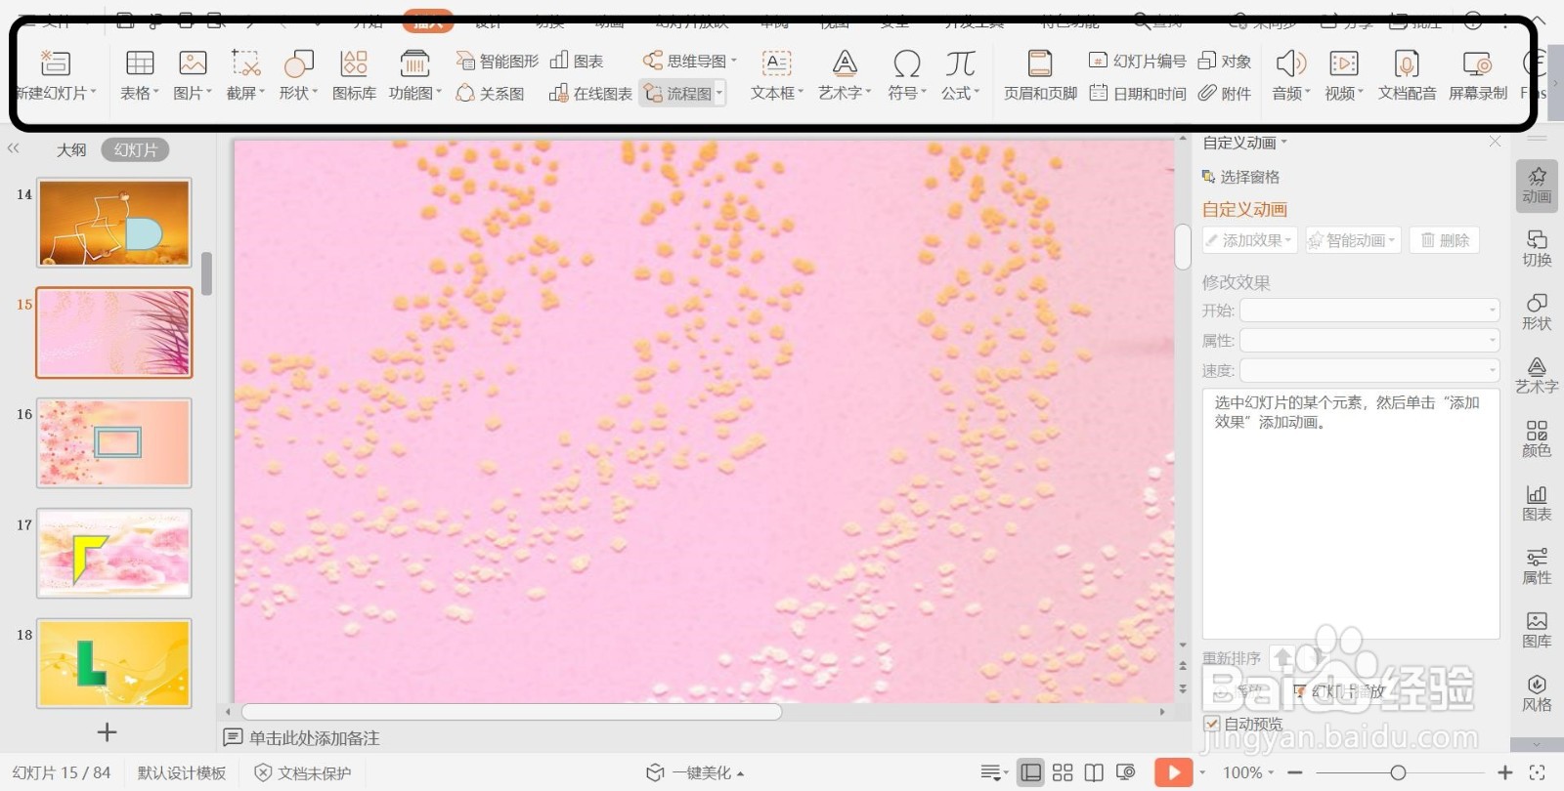Select slide 16 thumbnail
The width and height of the screenshot is (1564, 791).
(x=114, y=442)
